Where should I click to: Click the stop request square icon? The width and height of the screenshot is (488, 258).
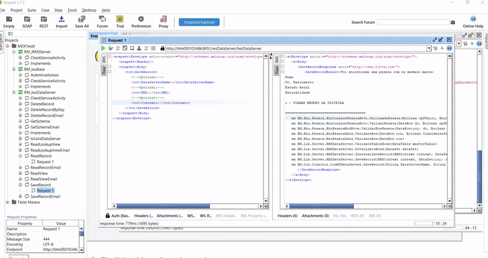pos(154,48)
